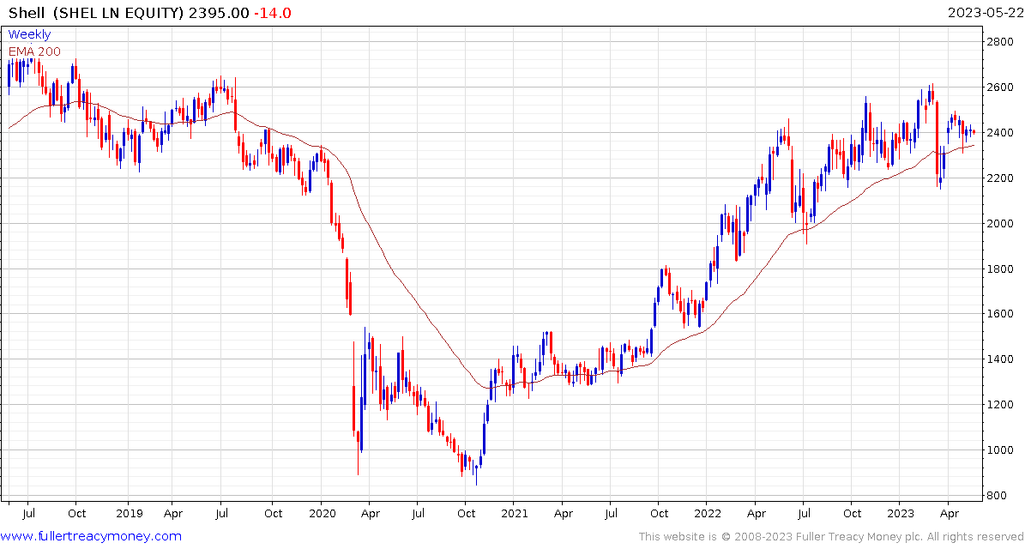Click the 1800 price axis label
The width and height of the screenshot is (1025, 549).
1002,268
